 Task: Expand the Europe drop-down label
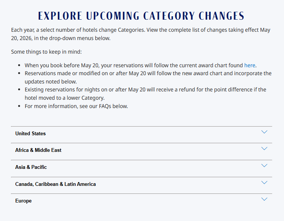tap(23, 201)
